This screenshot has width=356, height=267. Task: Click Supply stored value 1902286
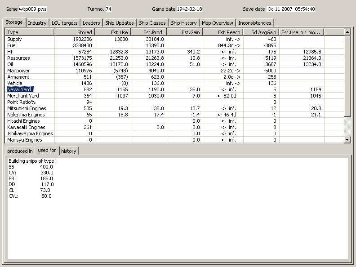[82, 39]
